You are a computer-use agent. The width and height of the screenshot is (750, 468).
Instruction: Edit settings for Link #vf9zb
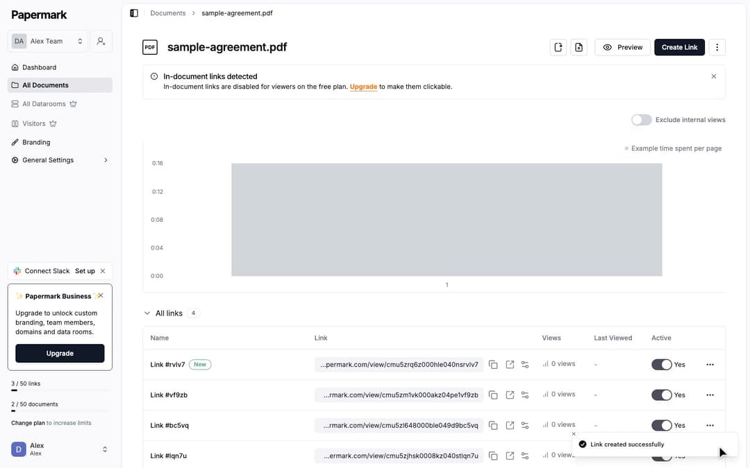pos(525,395)
